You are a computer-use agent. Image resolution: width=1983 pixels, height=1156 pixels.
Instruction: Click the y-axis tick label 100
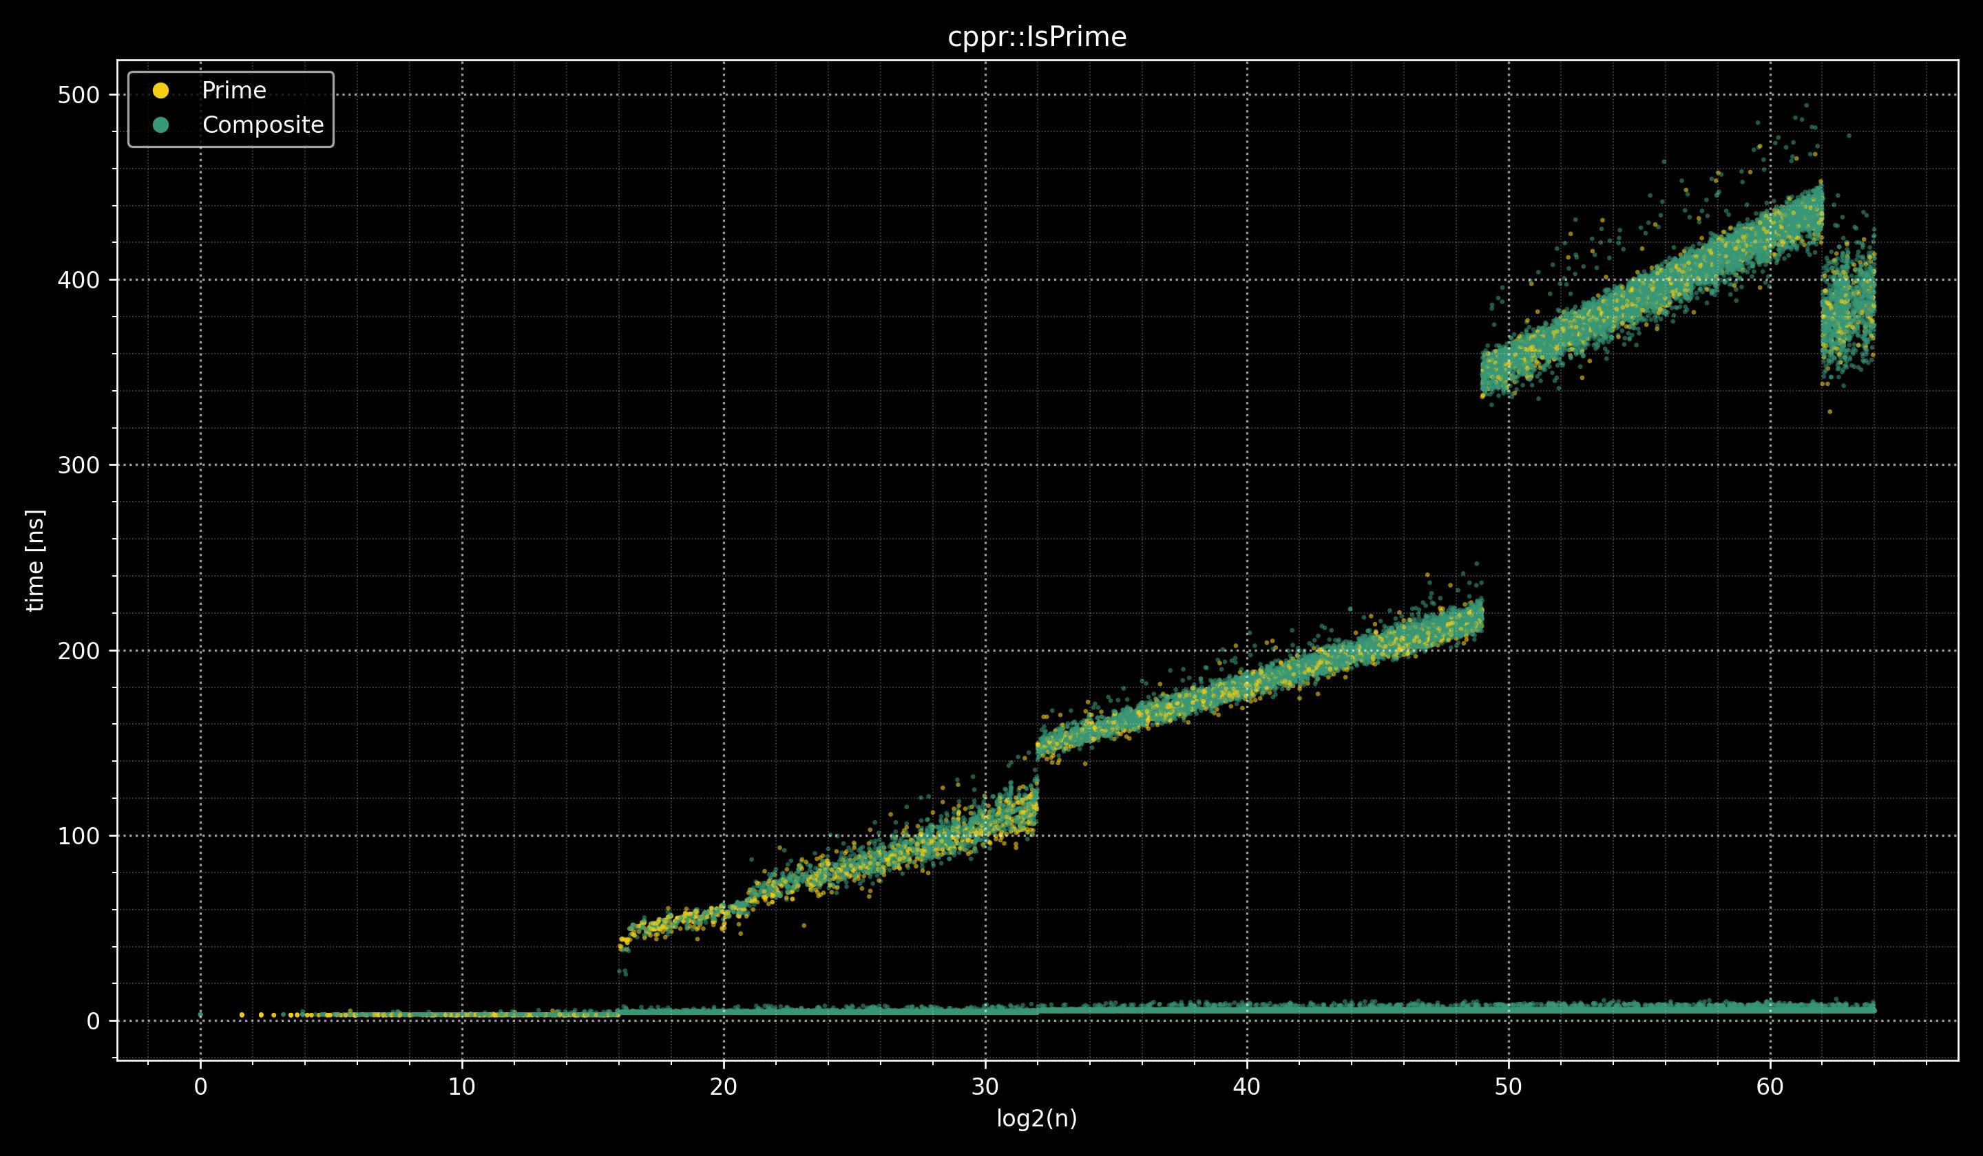[78, 836]
